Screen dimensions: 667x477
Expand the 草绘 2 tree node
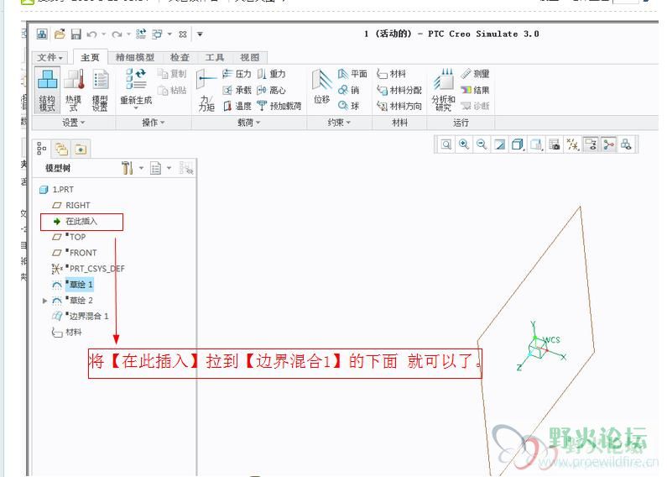pyautogui.click(x=45, y=301)
